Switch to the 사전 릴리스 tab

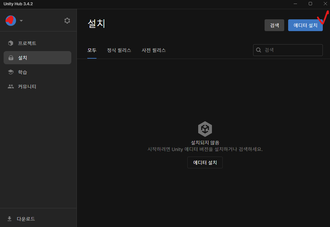click(154, 50)
